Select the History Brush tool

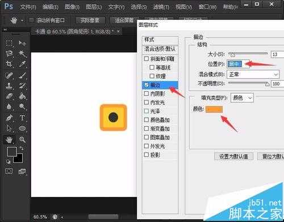(x=22, y=86)
